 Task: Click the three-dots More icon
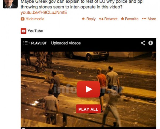(x=144, y=19)
